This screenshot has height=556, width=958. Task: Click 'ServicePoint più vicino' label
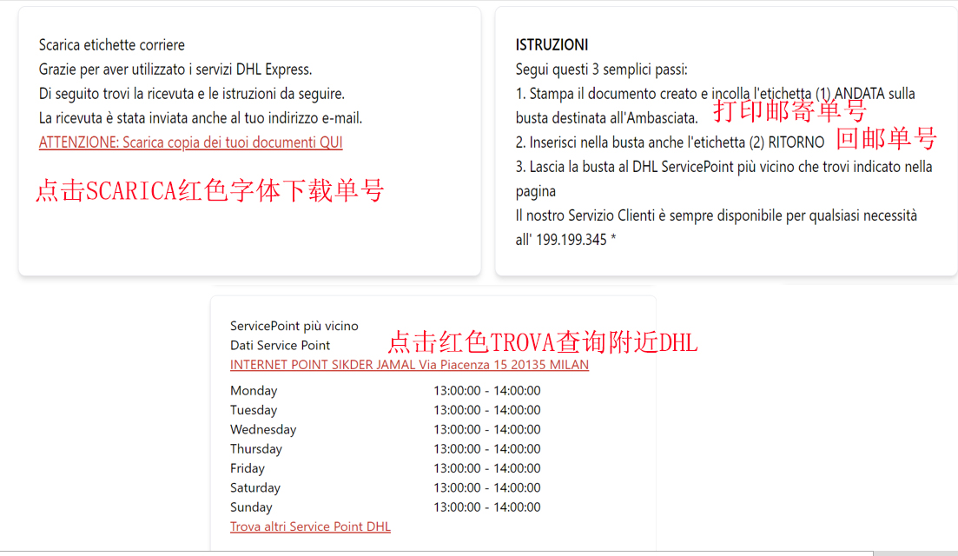pos(294,326)
